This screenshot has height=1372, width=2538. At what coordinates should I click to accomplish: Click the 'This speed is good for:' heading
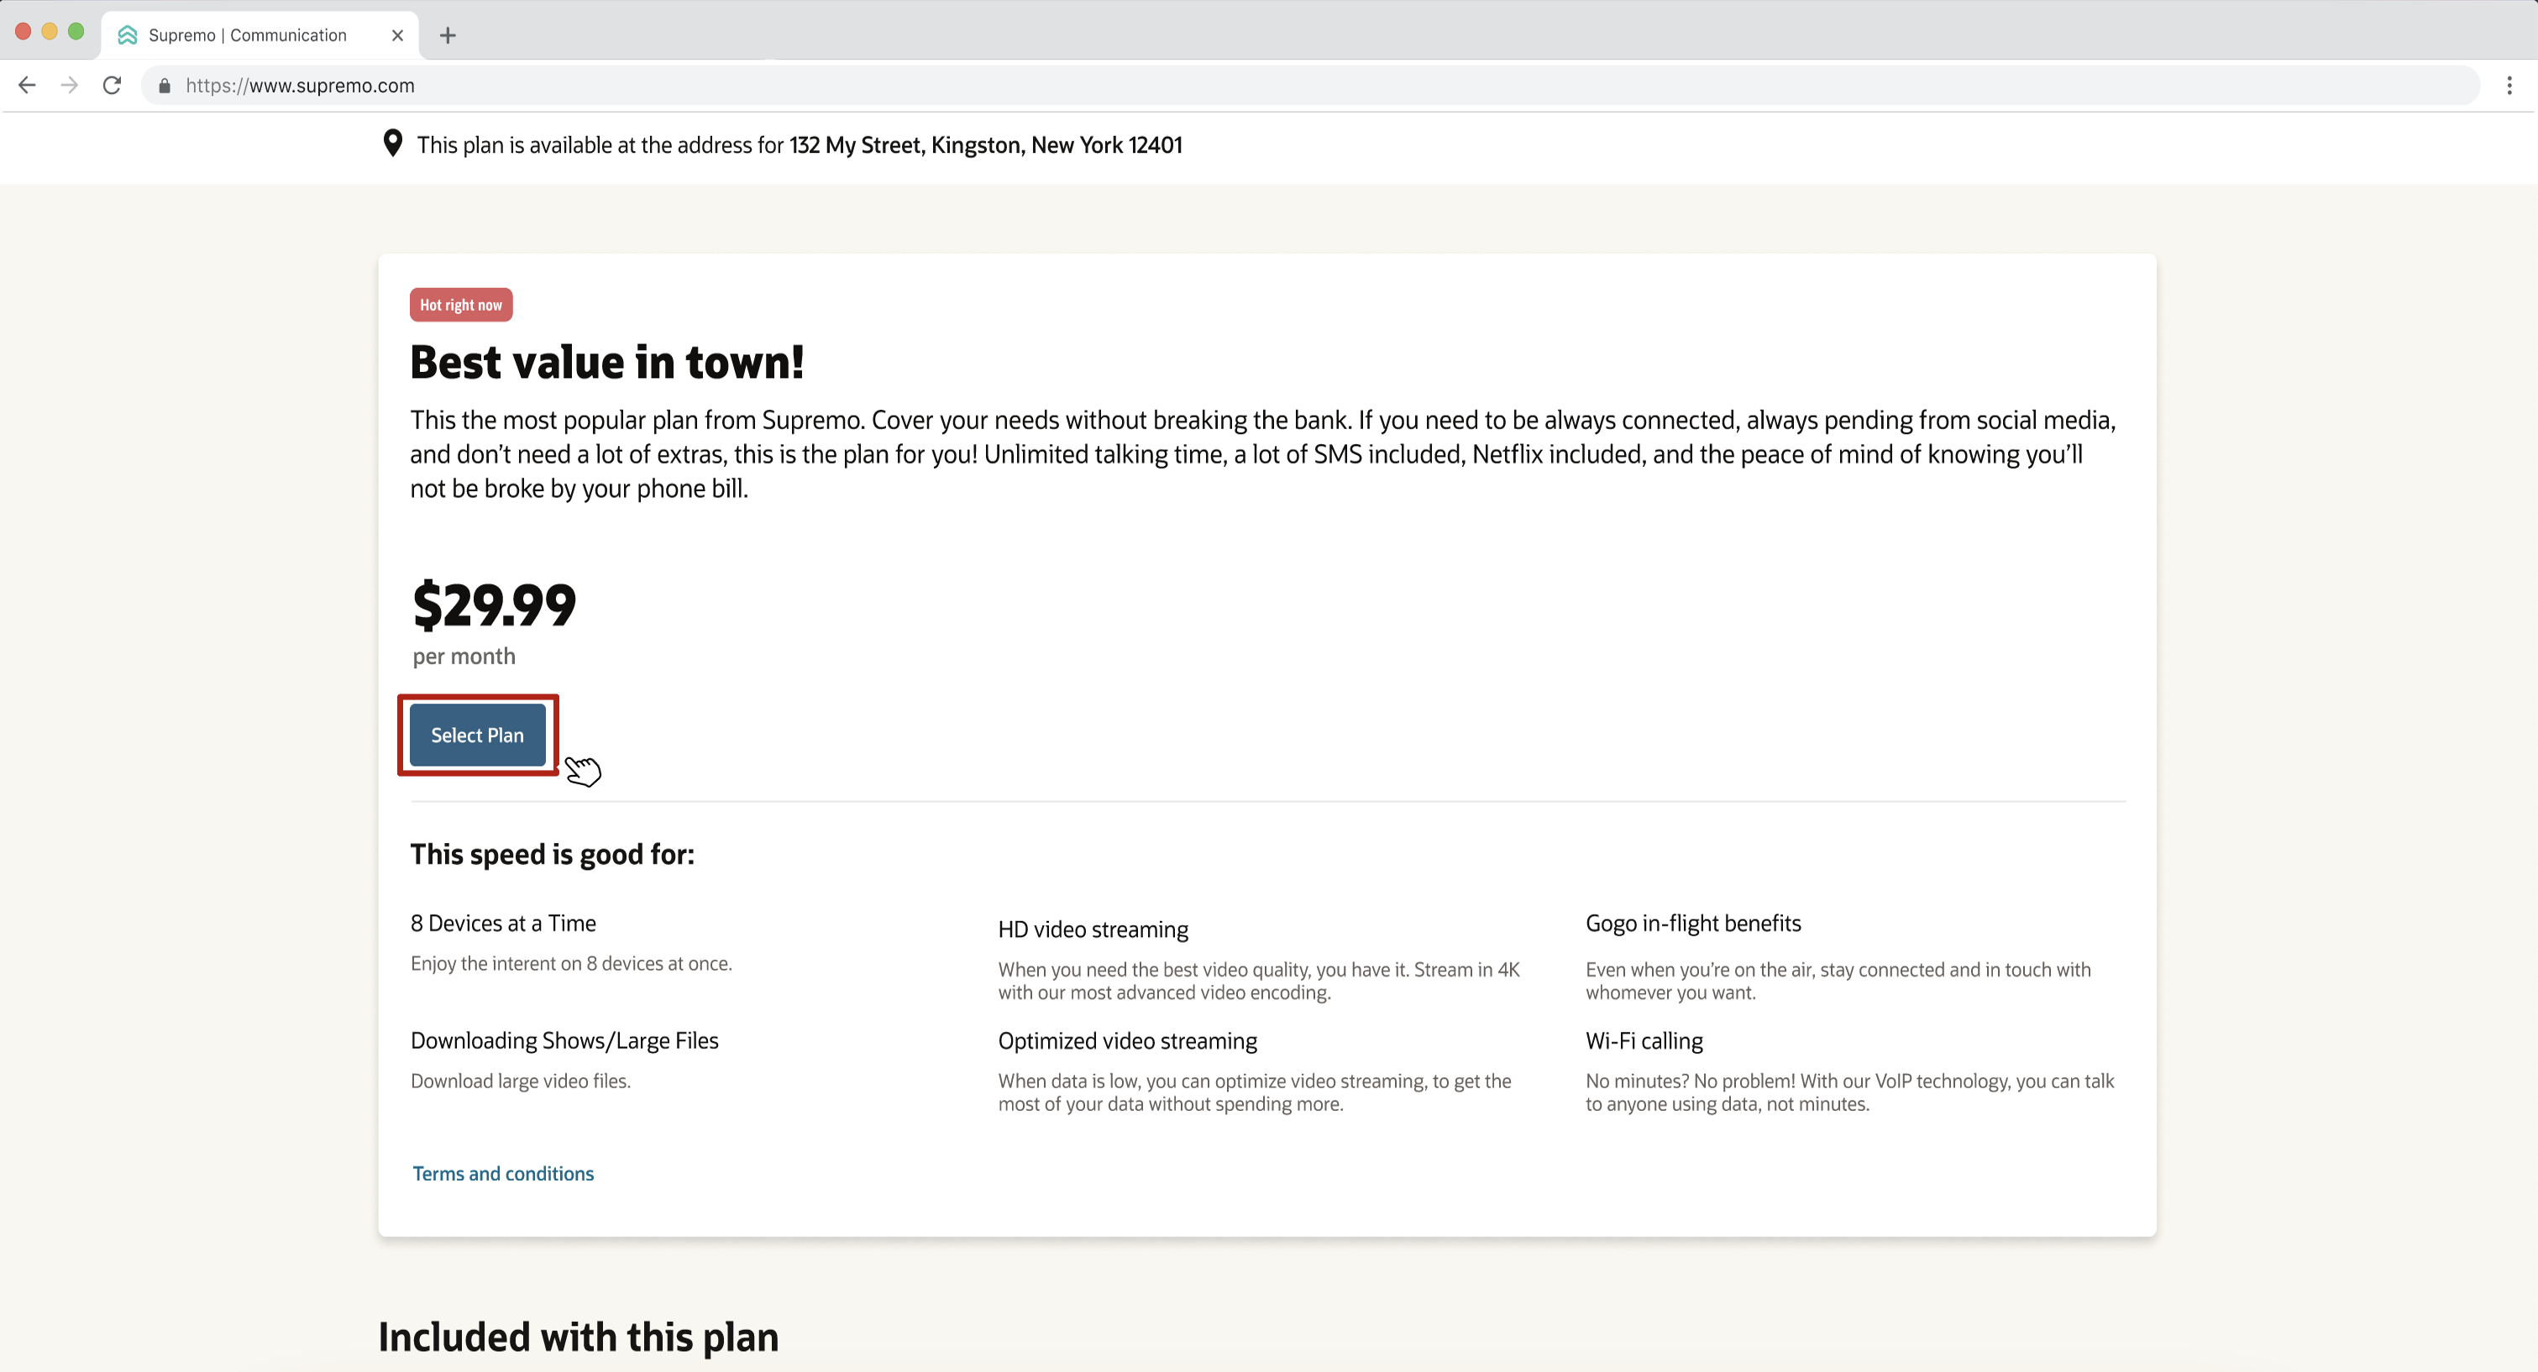[552, 854]
